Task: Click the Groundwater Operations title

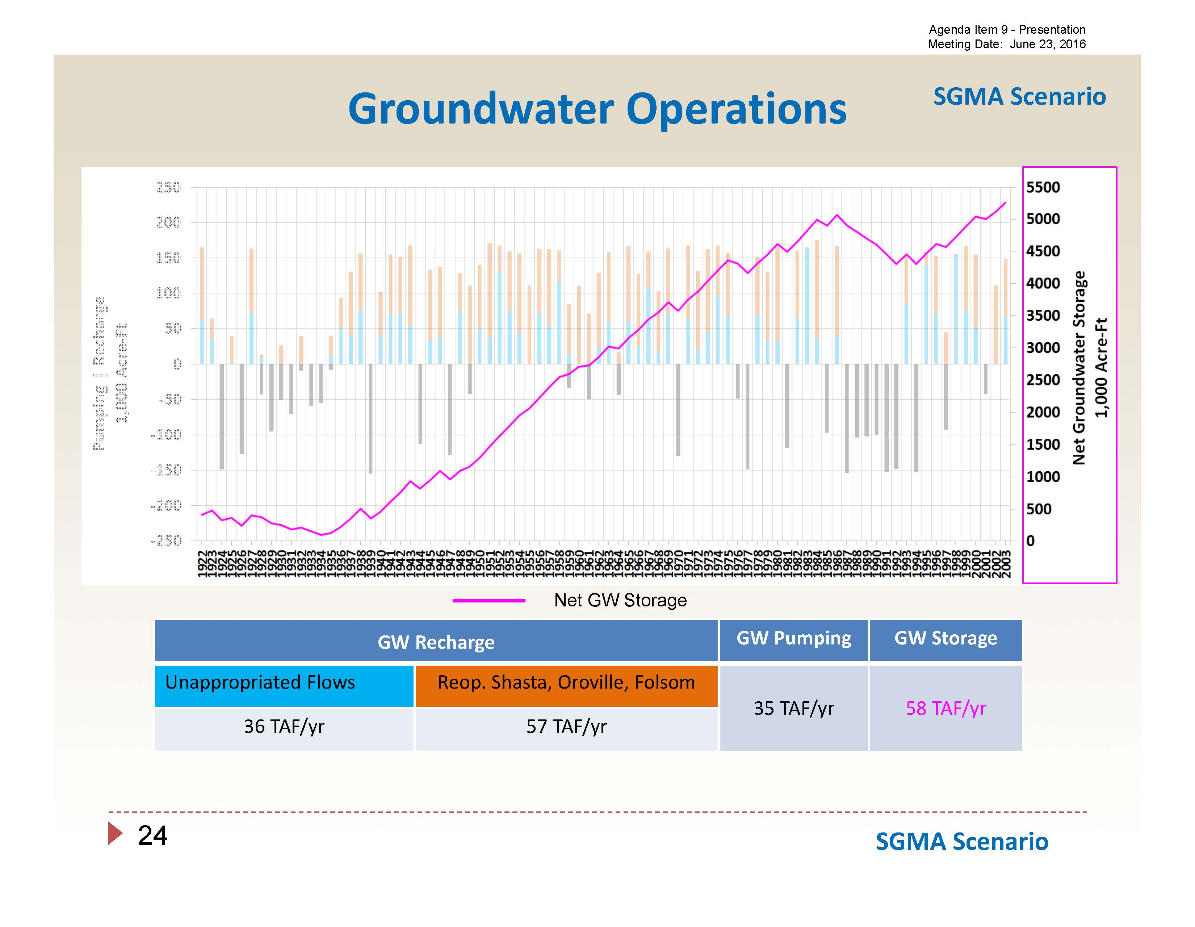Action: (x=597, y=109)
